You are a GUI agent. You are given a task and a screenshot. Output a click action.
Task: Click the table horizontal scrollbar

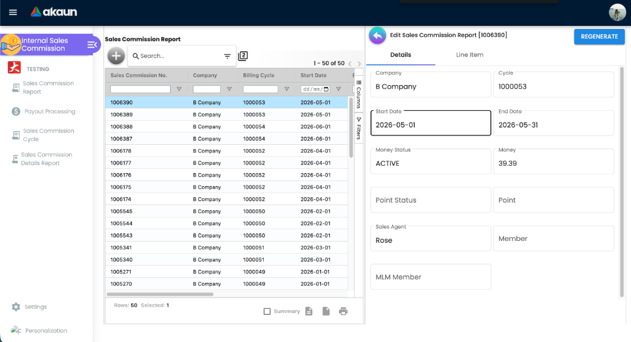160,294
